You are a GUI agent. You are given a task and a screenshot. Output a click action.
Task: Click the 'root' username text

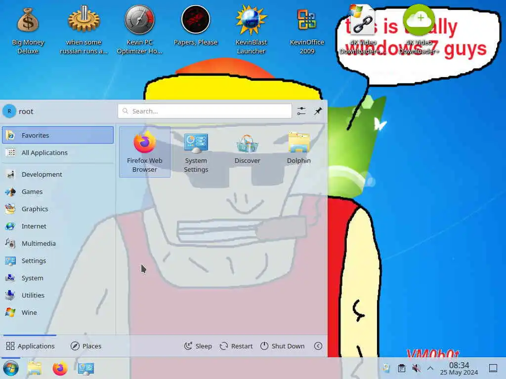26,112
